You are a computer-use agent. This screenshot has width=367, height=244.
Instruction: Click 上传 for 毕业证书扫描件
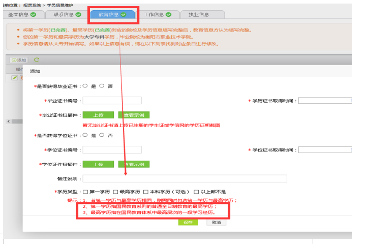point(98,115)
